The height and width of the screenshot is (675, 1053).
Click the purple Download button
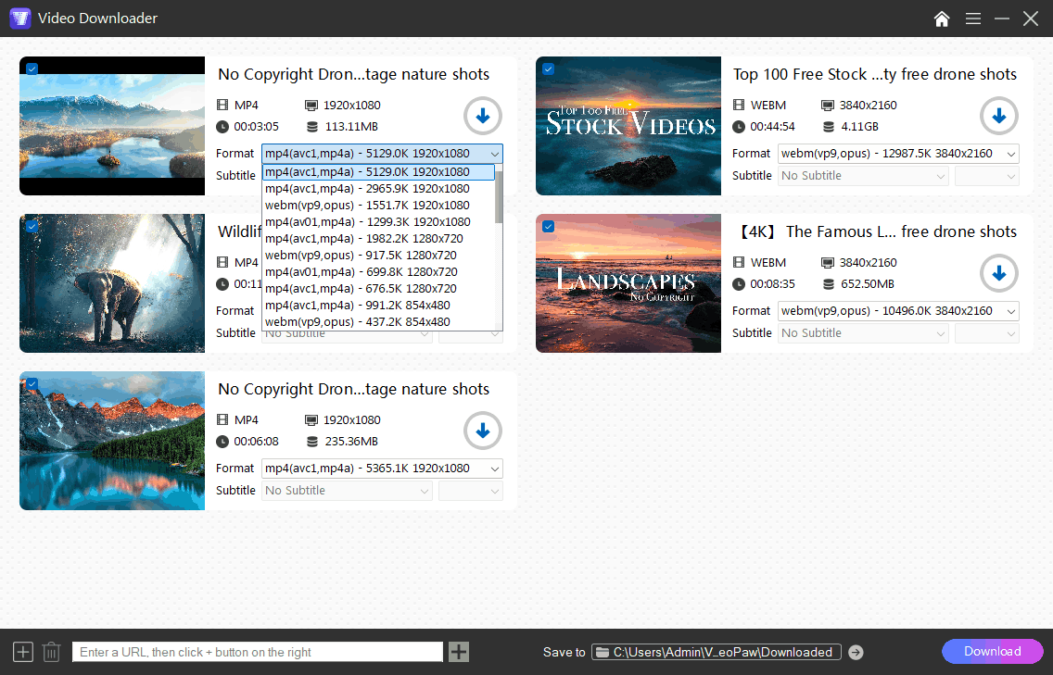pyautogui.click(x=993, y=652)
